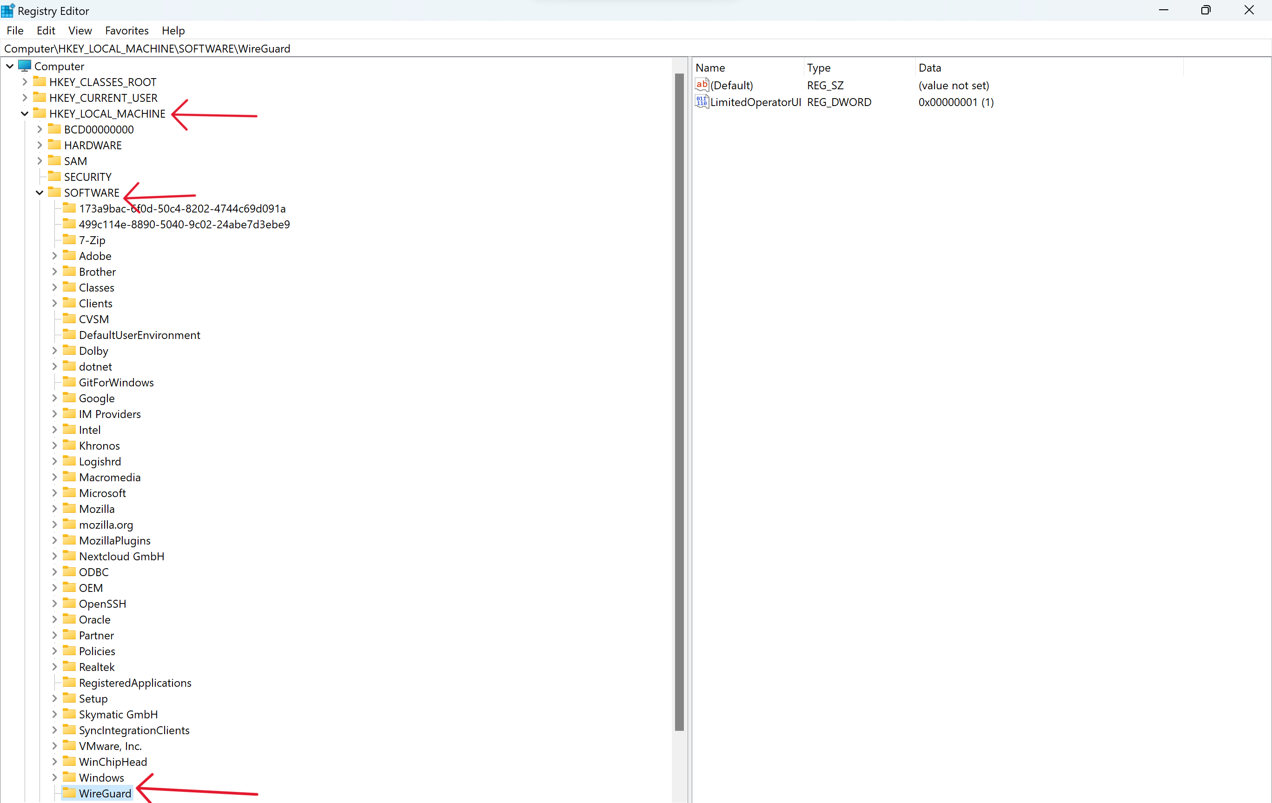The width and height of the screenshot is (1272, 803).
Task: Select the Skymatic GmbH key
Action: (x=119, y=714)
